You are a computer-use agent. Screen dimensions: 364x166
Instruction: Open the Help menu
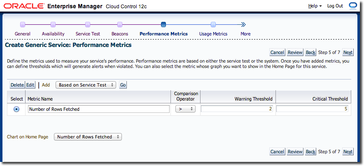[315, 6]
